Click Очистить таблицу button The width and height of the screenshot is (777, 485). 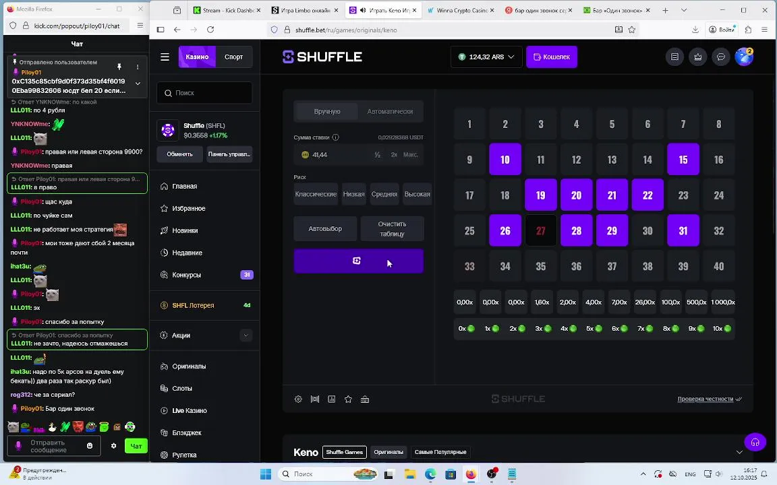392,228
